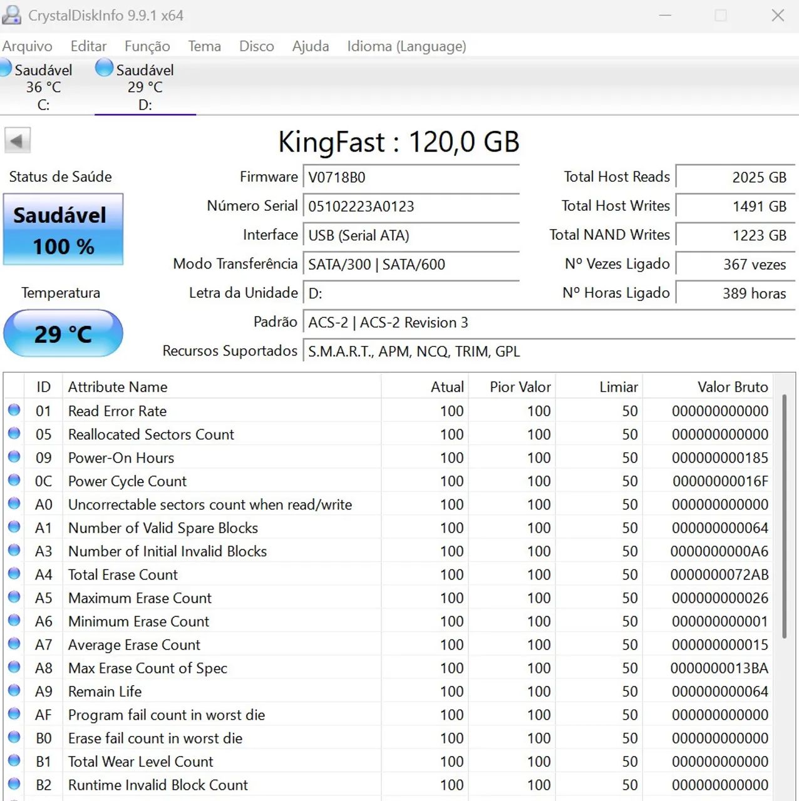The width and height of the screenshot is (799, 801).
Task: Click the Total Host Reads value 2025 GB
Action: pyautogui.click(x=736, y=177)
